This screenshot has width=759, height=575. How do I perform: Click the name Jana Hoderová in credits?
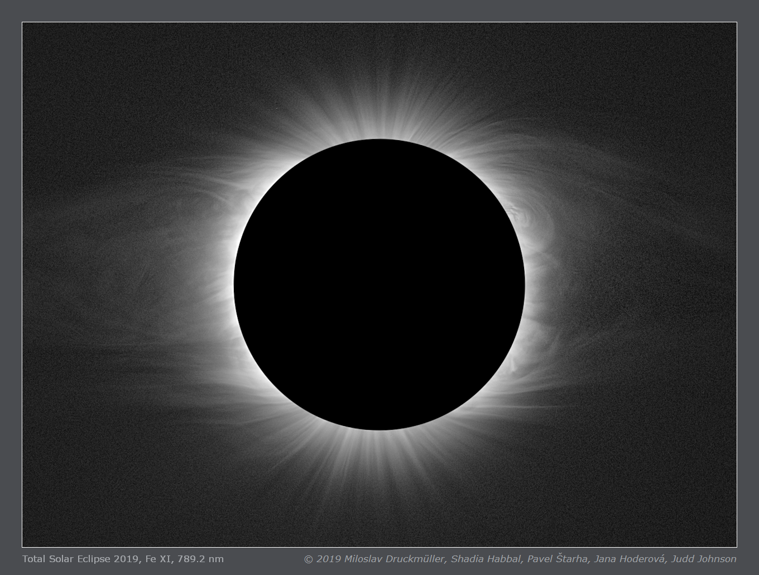pos(630,559)
